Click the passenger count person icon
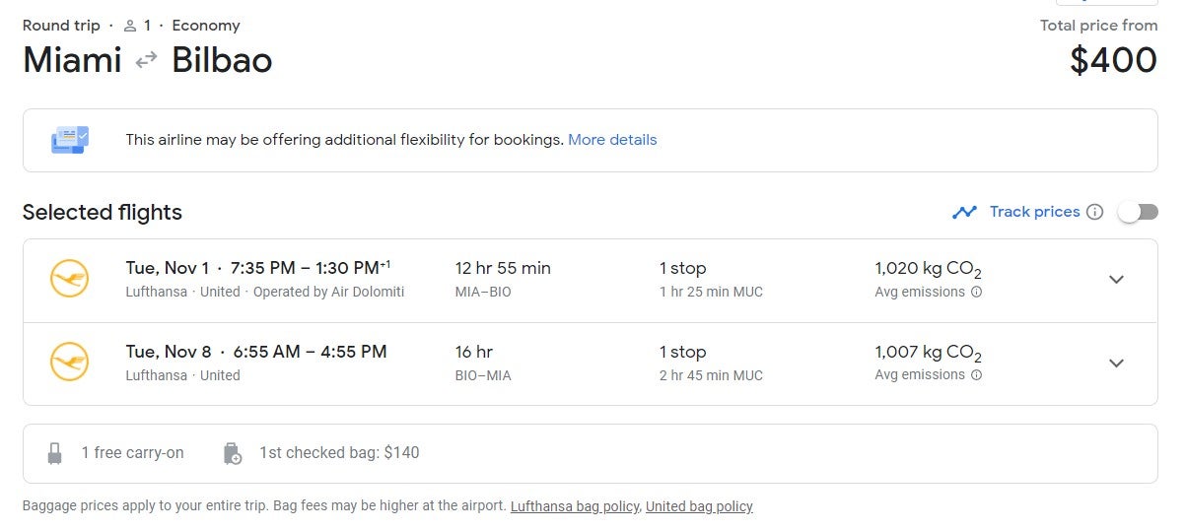 129,26
